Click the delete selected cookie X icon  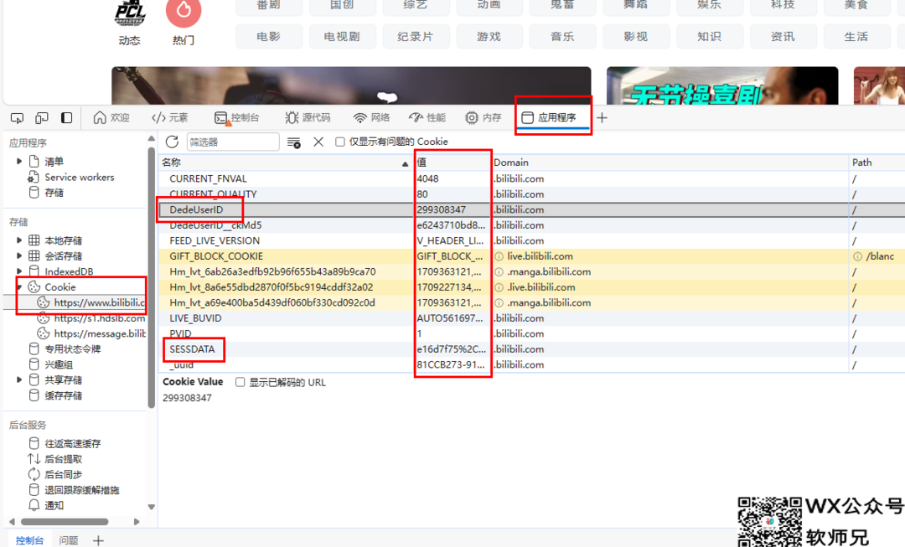[318, 142]
